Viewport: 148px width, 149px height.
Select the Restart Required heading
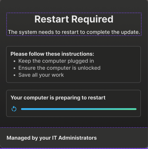[x=74, y=19]
